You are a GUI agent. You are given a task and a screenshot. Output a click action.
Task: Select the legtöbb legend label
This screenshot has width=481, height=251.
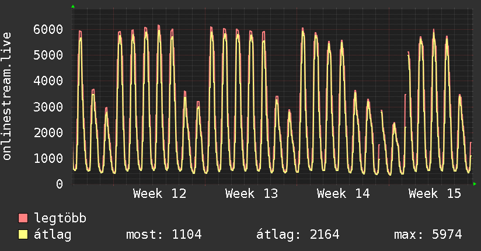point(61,219)
